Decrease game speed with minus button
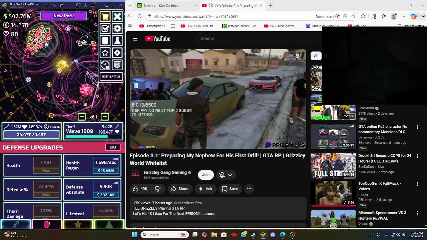This screenshot has width=427, height=240. [82, 117]
